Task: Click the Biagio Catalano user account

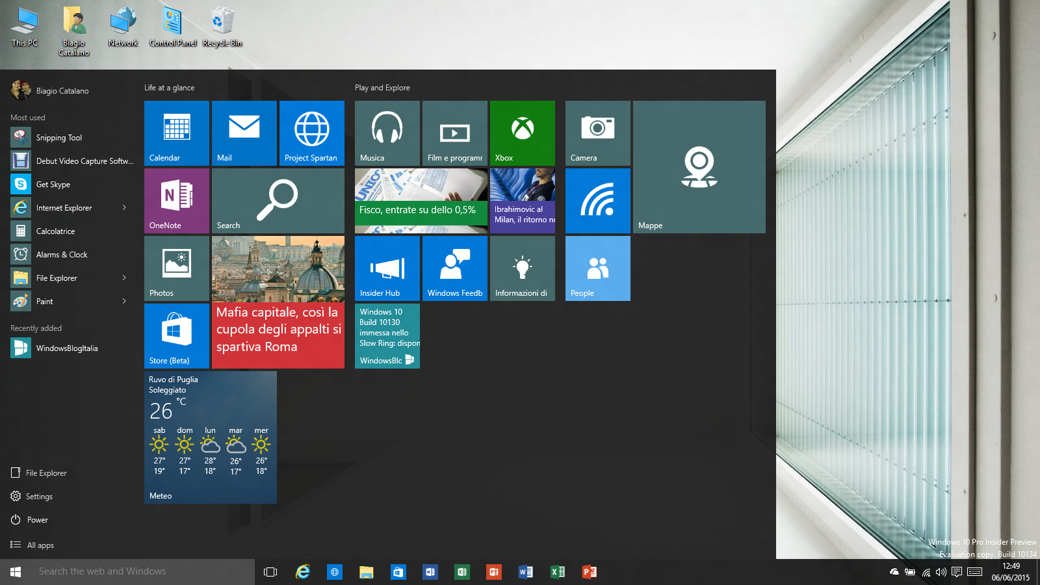Action: pos(50,90)
